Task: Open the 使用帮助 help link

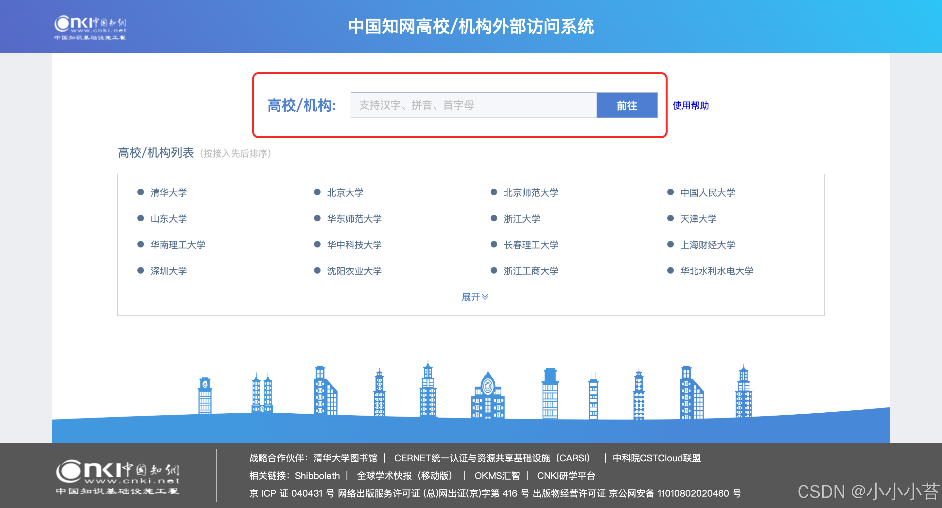Action: coord(690,105)
